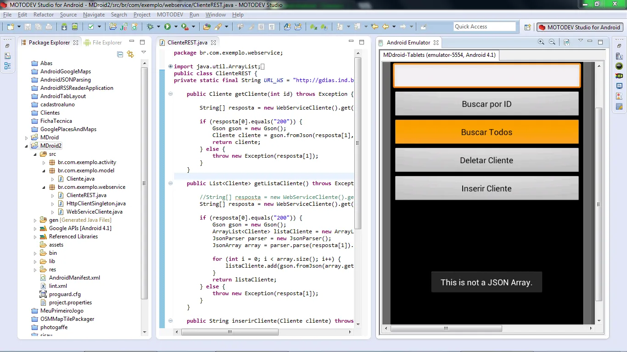Expand the MDroid project tree node
Image resolution: width=627 pixels, height=352 pixels.
pos(26,137)
